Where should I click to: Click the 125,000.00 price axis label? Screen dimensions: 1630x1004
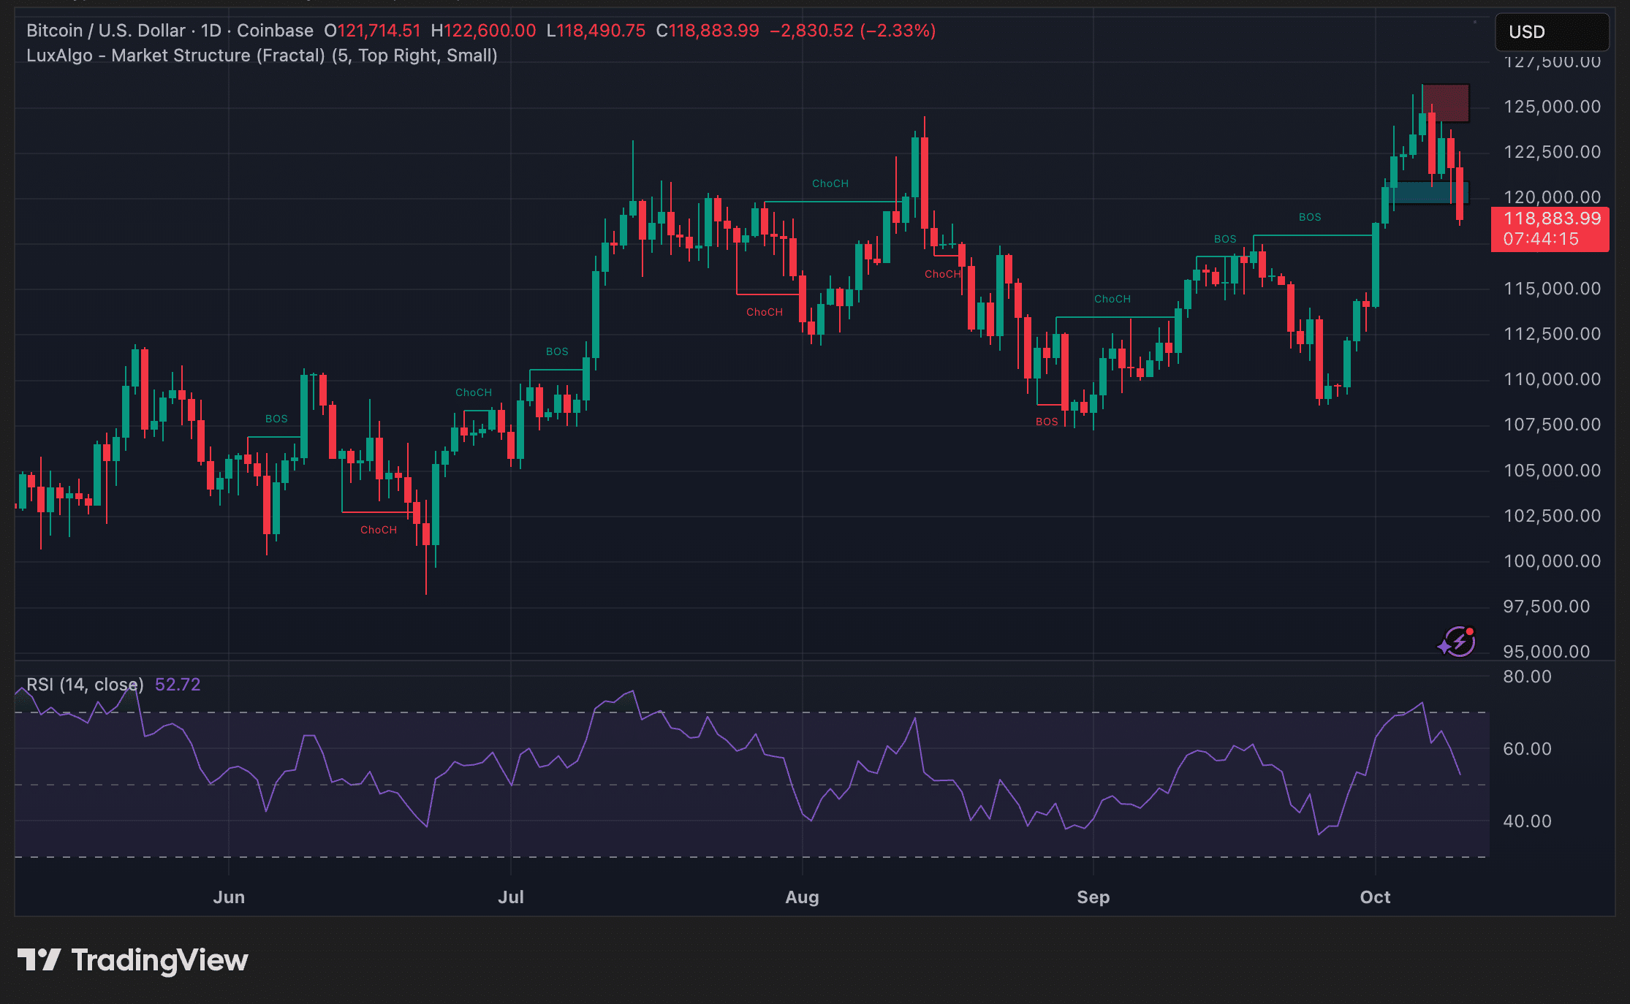1552,107
